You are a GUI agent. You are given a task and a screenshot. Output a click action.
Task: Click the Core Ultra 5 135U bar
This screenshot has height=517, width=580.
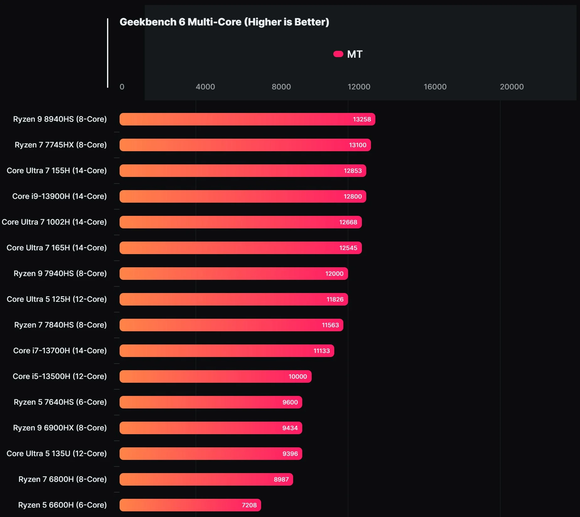211,454
